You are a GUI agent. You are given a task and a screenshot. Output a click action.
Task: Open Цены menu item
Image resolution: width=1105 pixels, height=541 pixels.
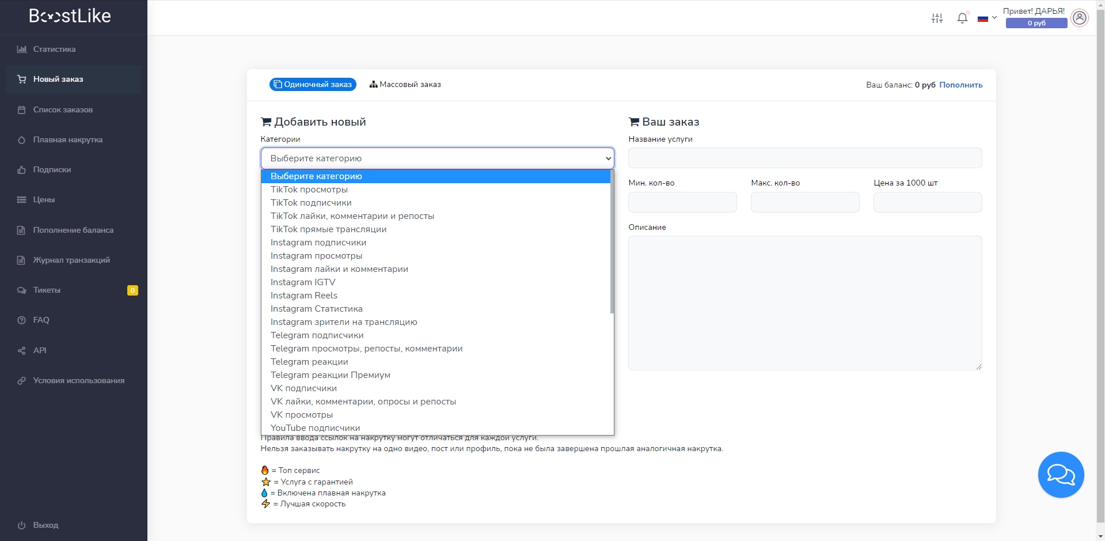click(x=73, y=199)
